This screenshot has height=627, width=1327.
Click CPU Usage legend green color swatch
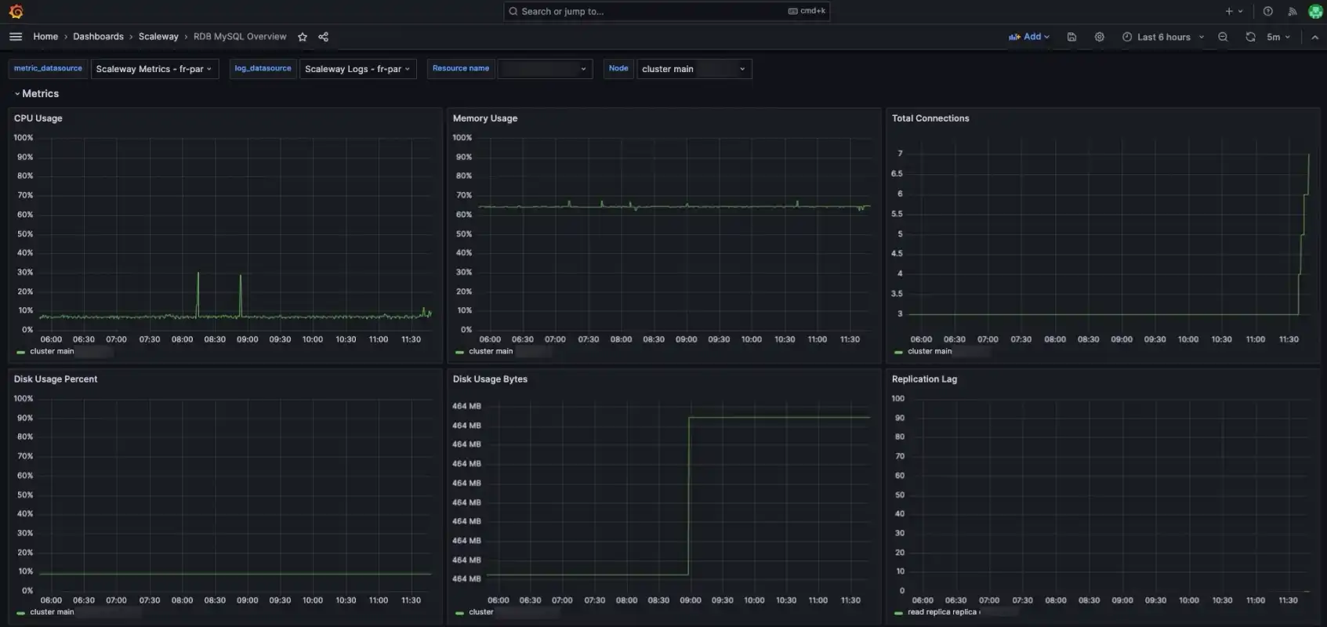pos(20,353)
